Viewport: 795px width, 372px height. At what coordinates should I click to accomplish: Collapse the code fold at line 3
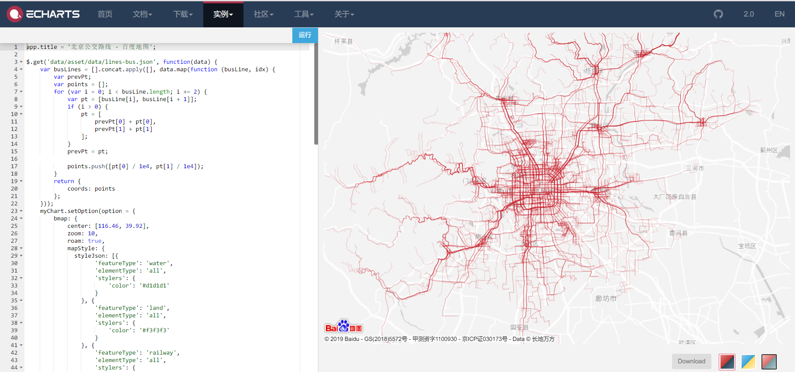[x=21, y=62]
